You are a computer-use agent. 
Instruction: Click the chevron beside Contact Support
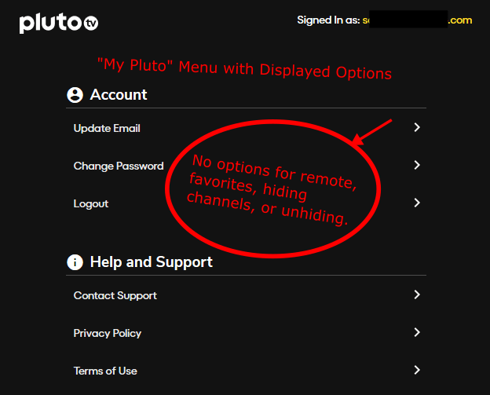417,294
